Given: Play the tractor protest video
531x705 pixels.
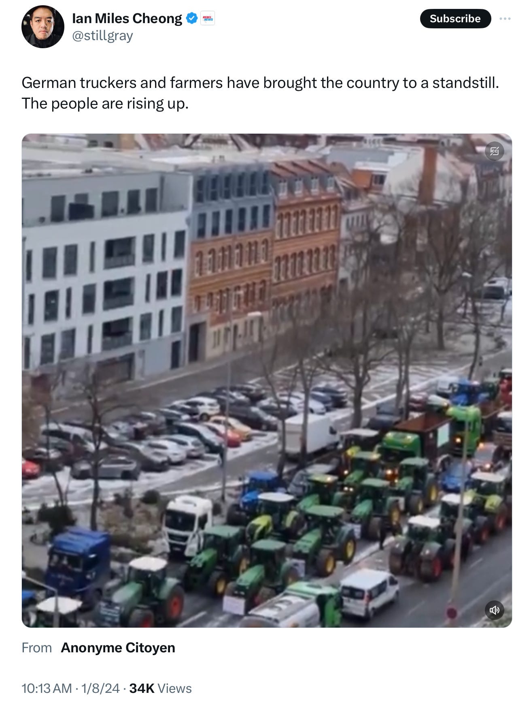Looking at the screenshot, I should click(x=267, y=380).
